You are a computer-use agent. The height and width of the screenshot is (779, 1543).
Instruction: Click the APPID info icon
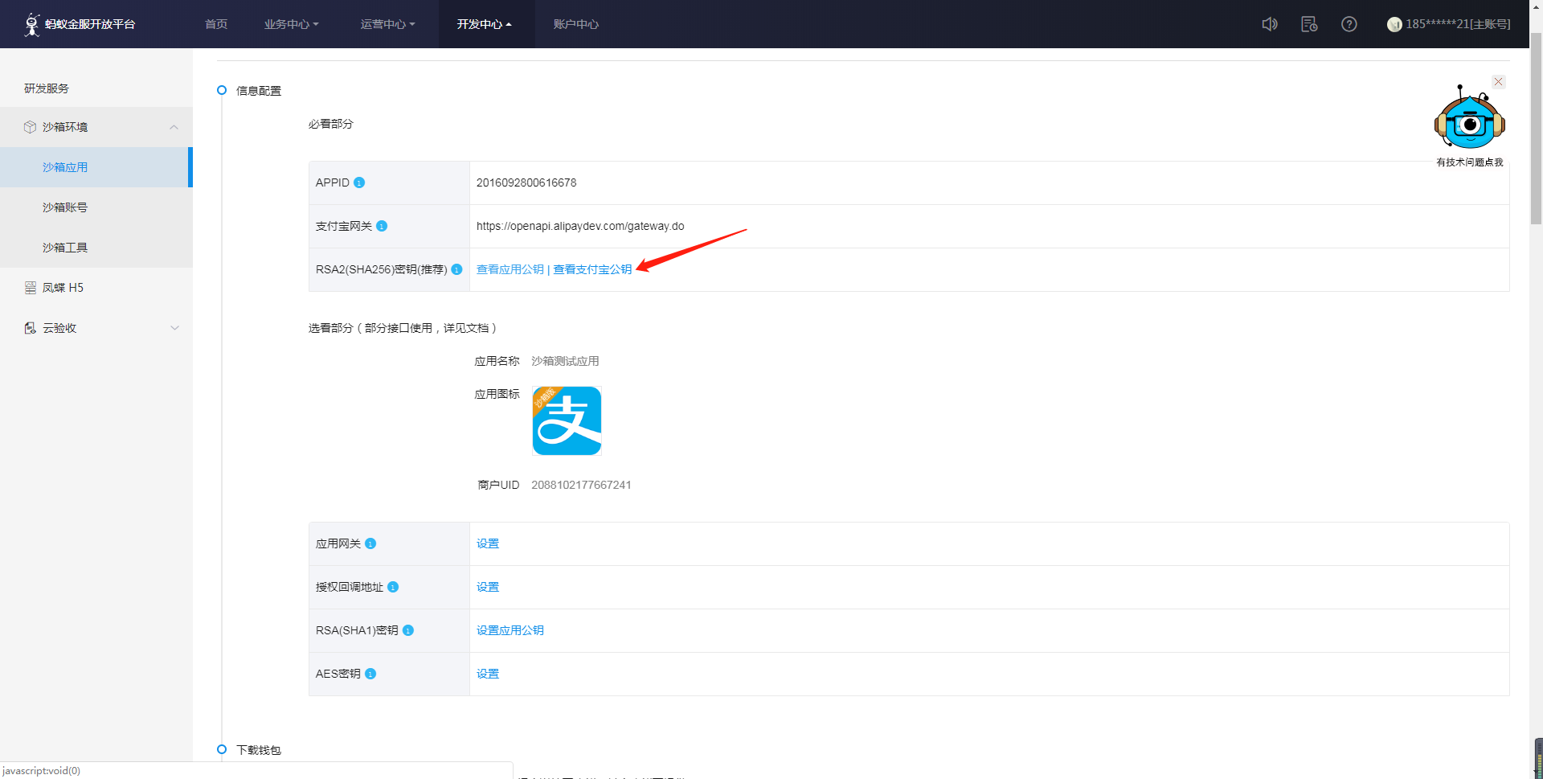click(359, 182)
